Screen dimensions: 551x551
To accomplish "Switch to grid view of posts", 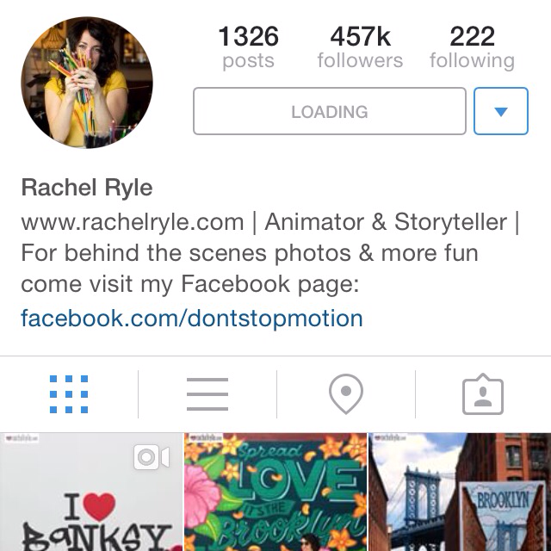I will pyautogui.click(x=69, y=395).
